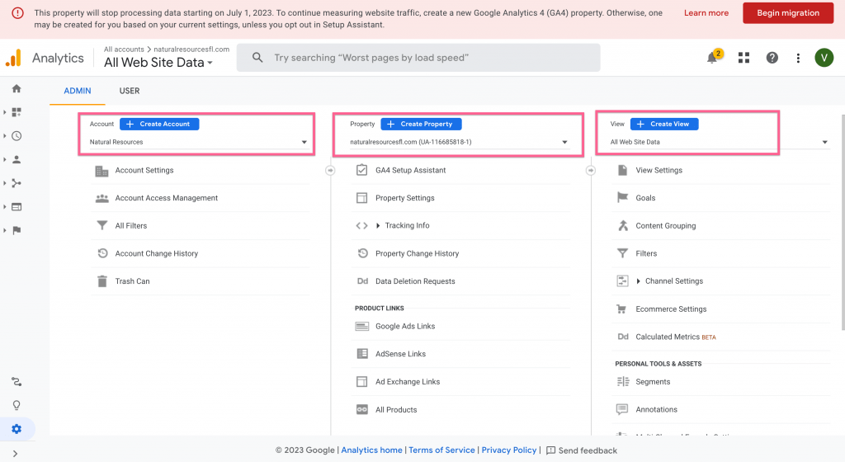
Task: Open the Terms of Service footer link
Action: (x=441, y=450)
